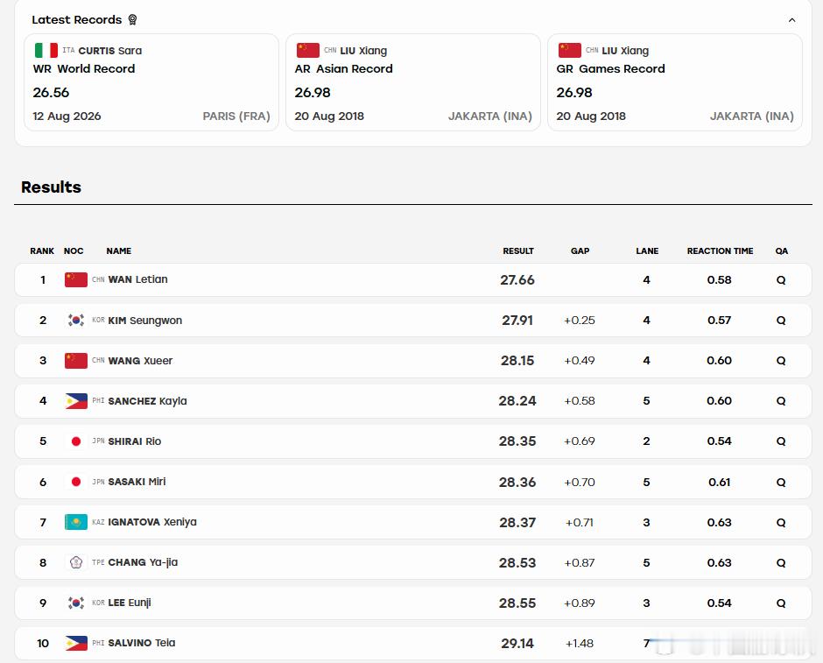The image size is (823, 663).
Task: Click the RANK column header
Action: tap(42, 250)
